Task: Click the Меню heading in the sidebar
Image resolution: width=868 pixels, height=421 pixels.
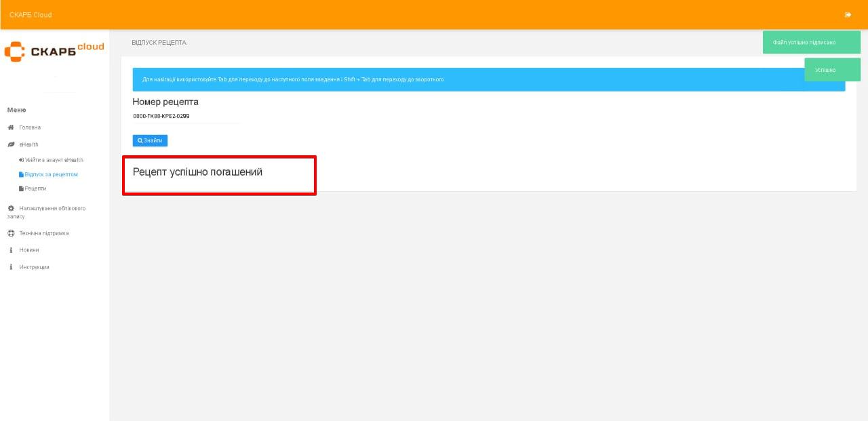Action: click(16, 110)
